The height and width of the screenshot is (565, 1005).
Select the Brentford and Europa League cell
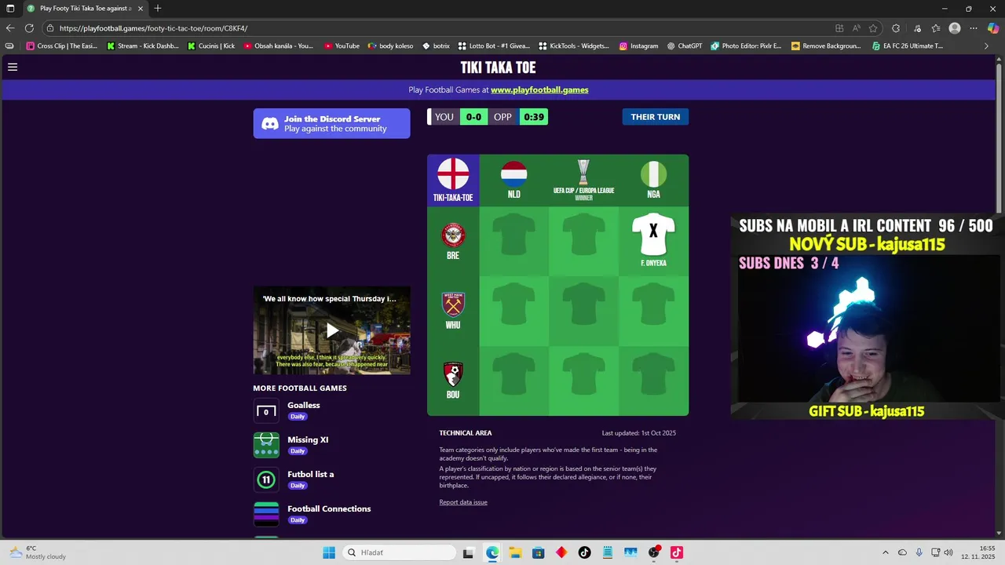point(583,241)
